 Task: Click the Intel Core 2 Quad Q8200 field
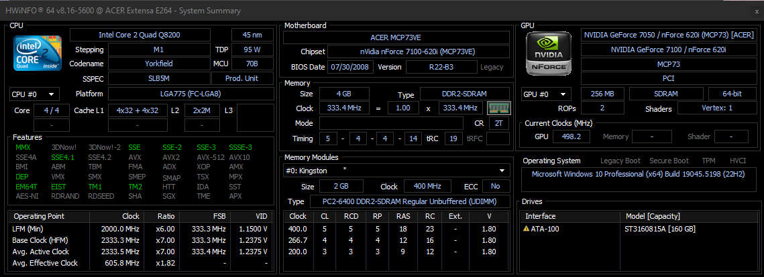(140, 35)
